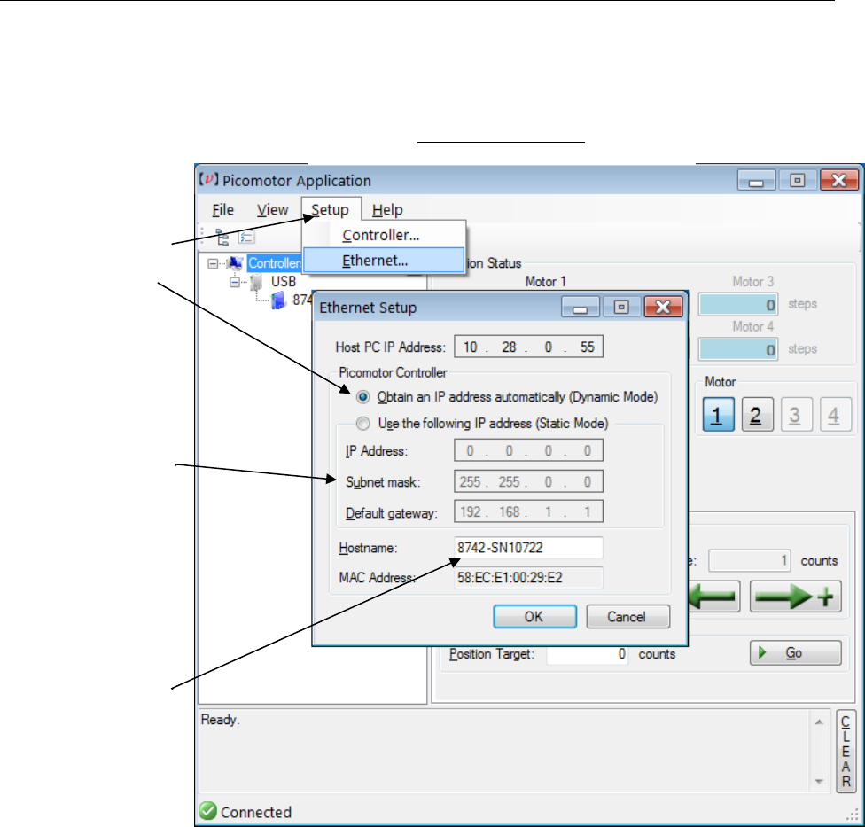
Task: Click the USB device icon in tree
Action: [x=255, y=283]
